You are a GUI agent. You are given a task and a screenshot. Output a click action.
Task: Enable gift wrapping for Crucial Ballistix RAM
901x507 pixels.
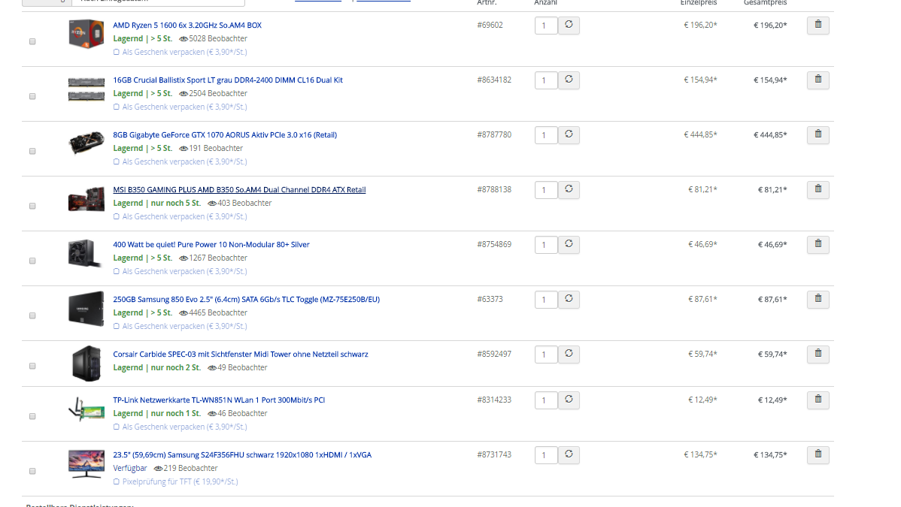click(116, 107)
